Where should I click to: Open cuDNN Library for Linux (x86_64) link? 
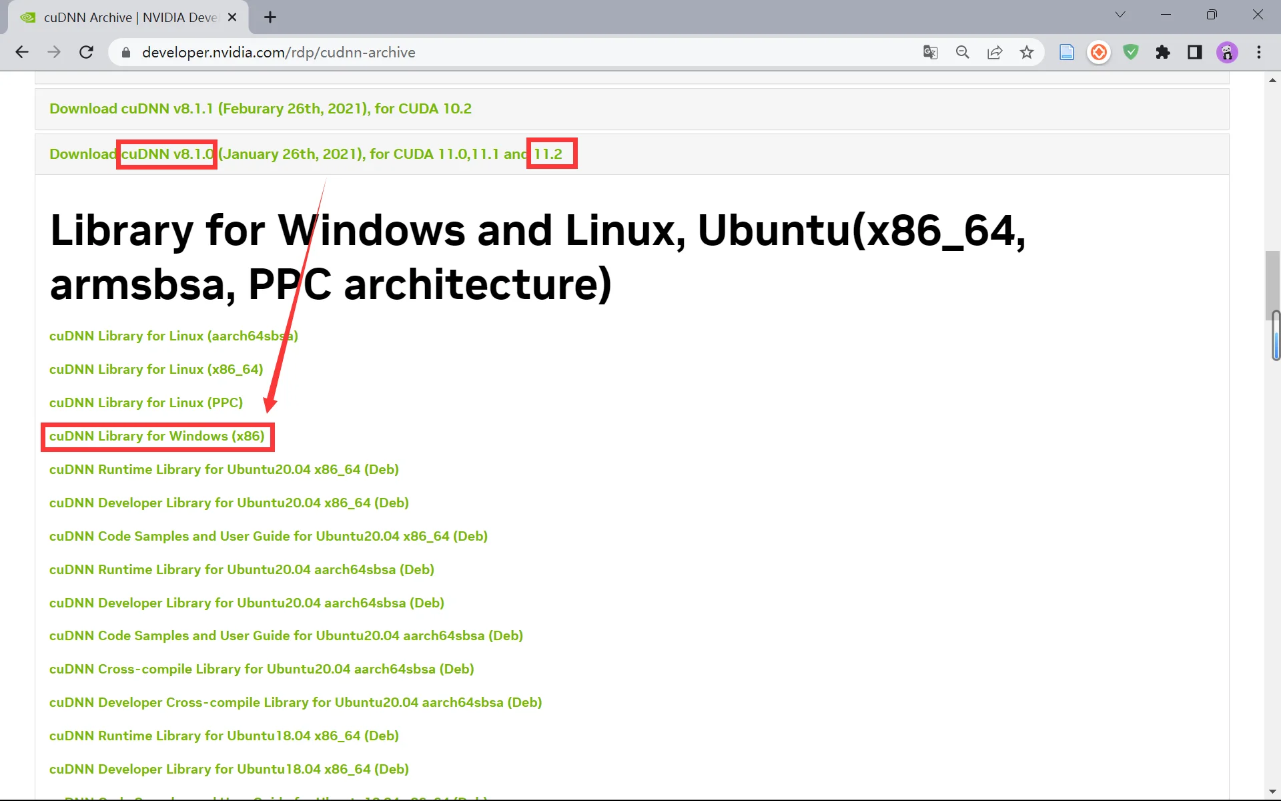[156, 370]
